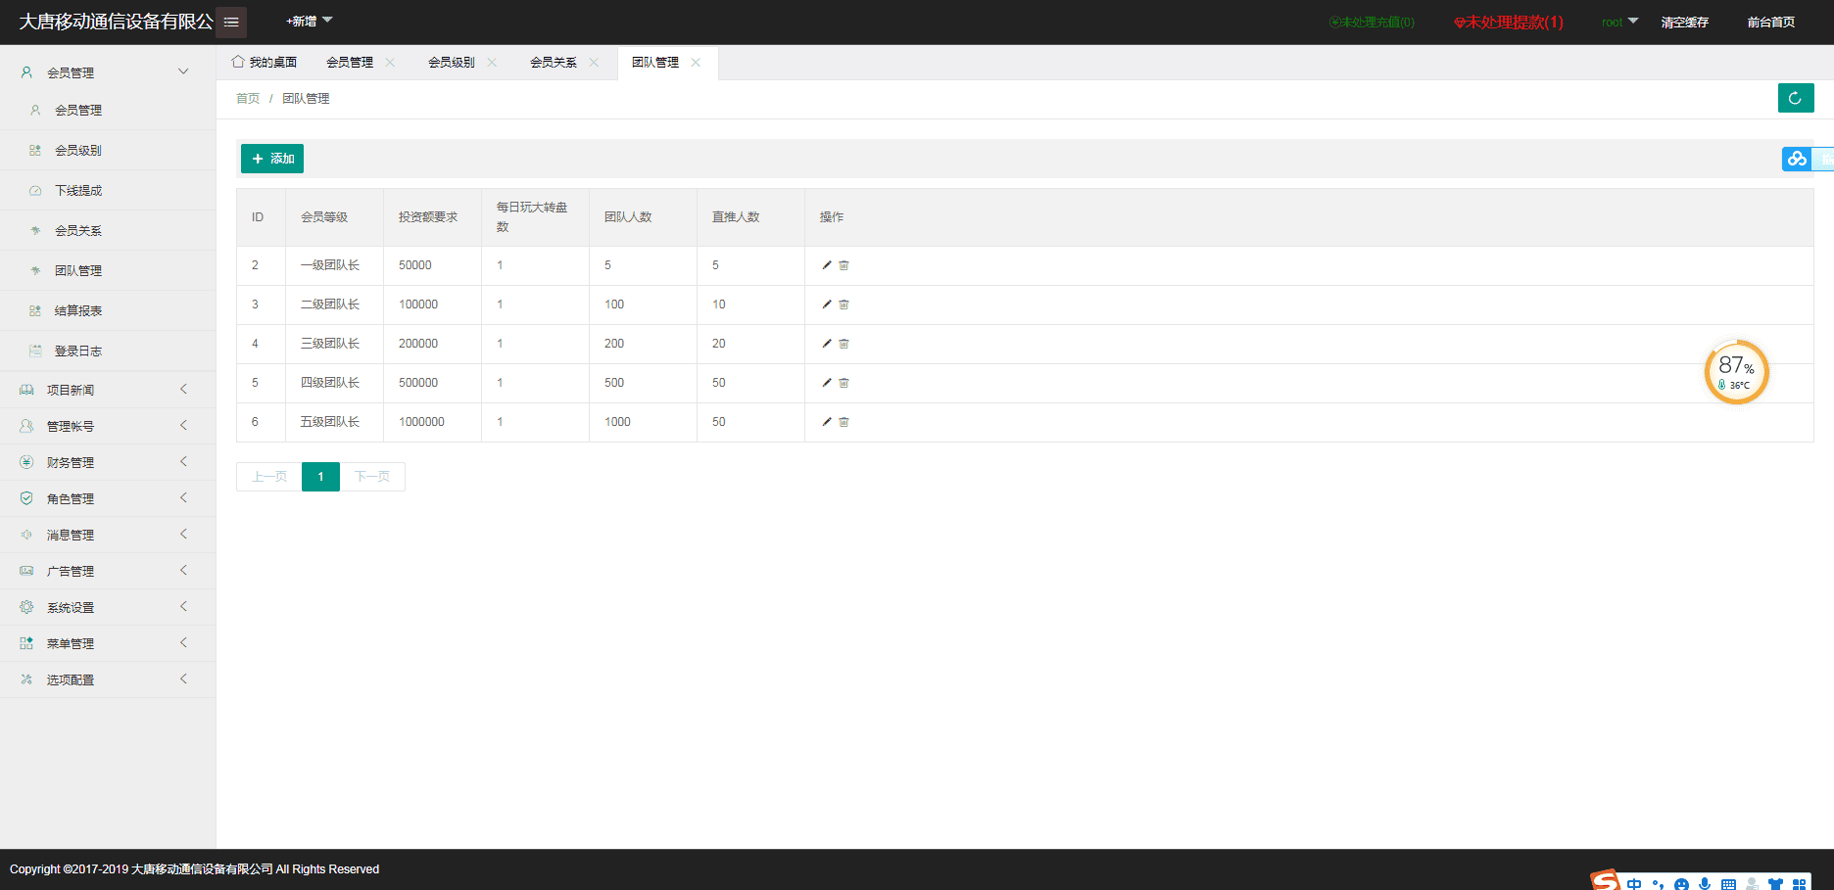Click 清空缓存 to clear the cache

(x=1685, y=22)
